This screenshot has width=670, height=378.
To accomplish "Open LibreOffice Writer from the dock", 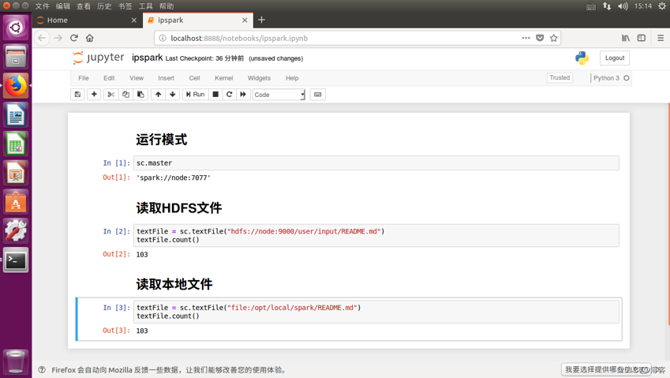I will pyautogui.click(x=16, y=114).
